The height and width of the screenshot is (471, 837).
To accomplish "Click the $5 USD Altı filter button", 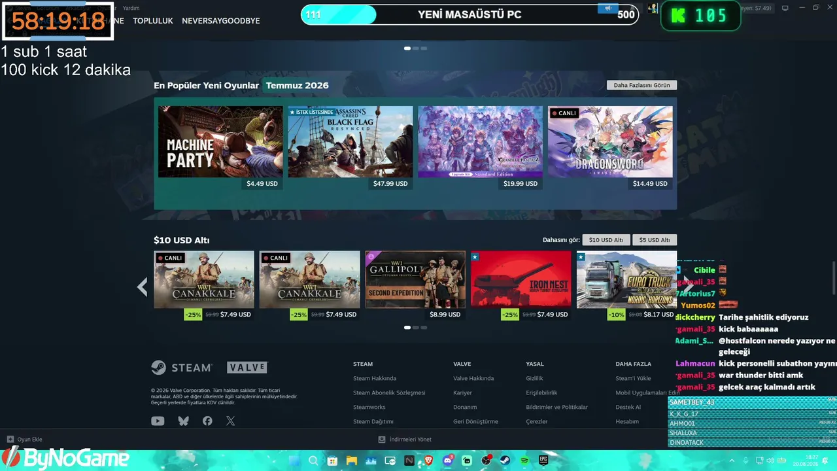I will 655,240.
